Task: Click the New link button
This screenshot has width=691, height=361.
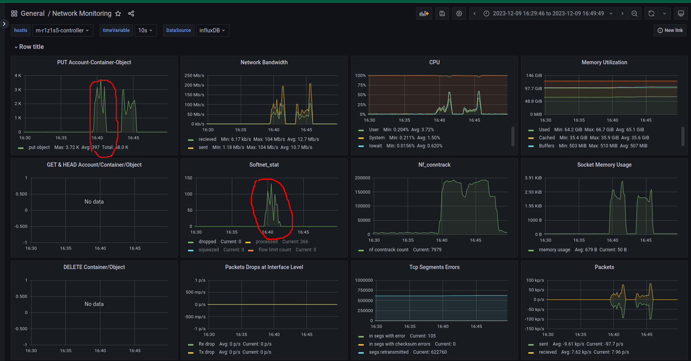Action: click(x=670, y=30)
